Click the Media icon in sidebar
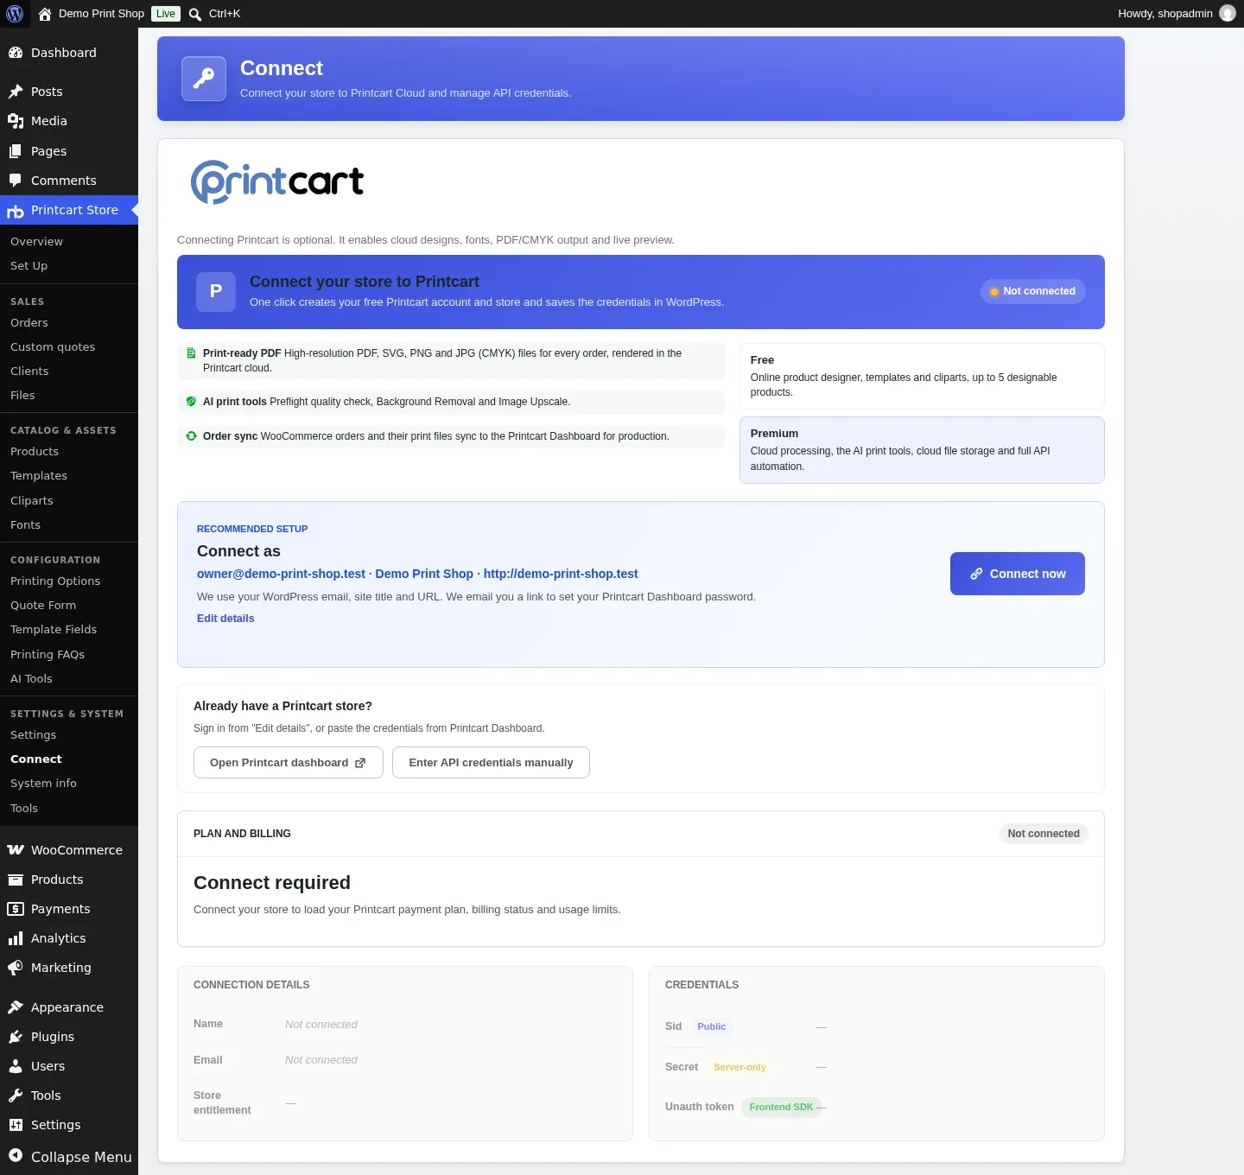 click(16, 121)
